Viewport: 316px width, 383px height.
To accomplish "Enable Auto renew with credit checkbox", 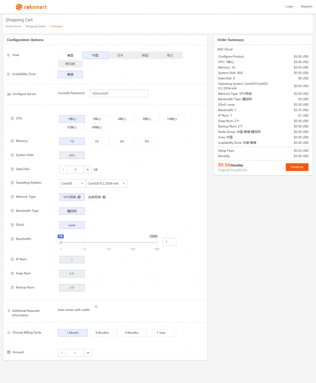I will pyautogui.click(x=96, y=307).
